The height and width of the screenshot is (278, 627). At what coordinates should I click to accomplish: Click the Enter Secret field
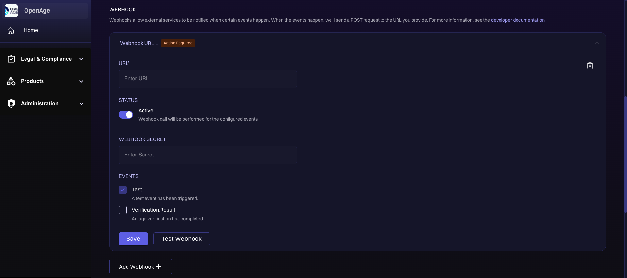[207, 155]
